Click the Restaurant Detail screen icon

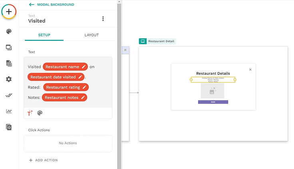point(143,41)
